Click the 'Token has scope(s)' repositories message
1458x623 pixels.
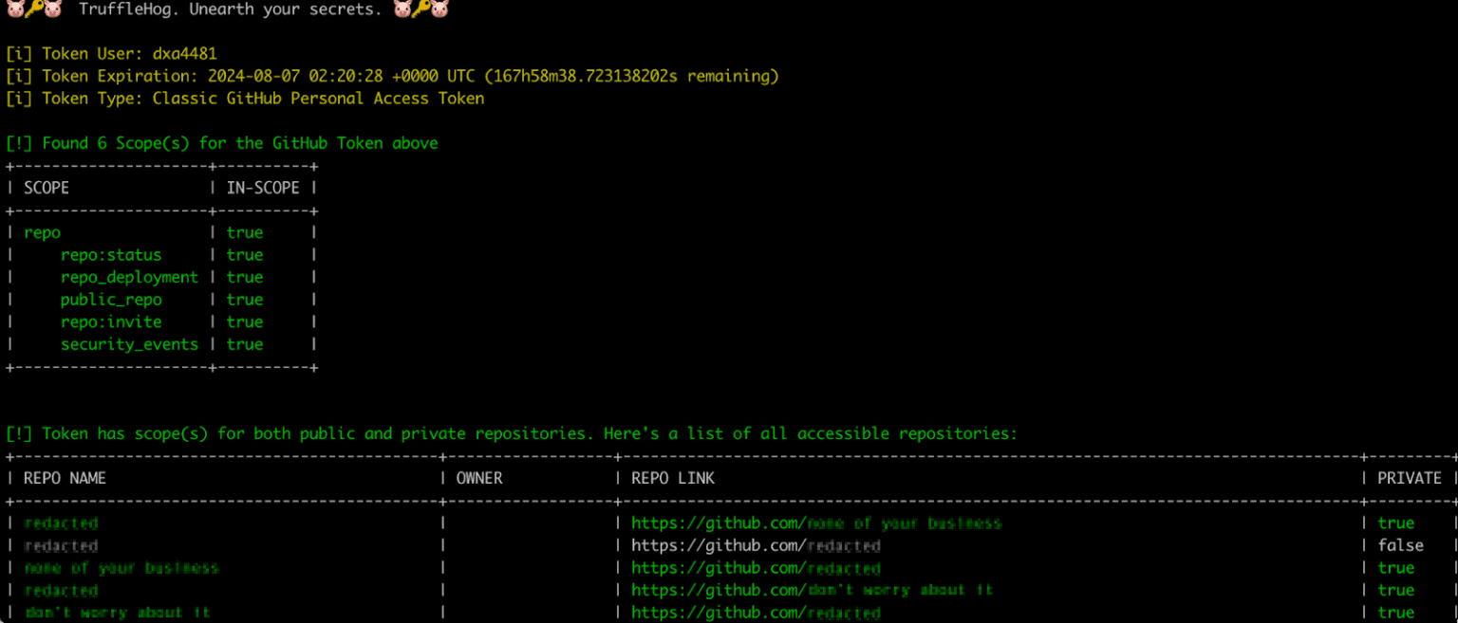pyautogui.click(x=512, y=433)
